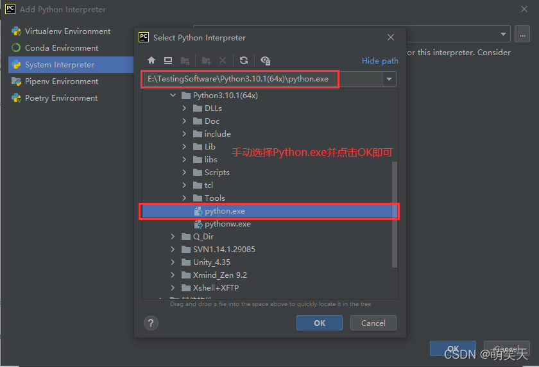Select Virtualenv Environment option
539x367 pixels.
coord(67,31)
